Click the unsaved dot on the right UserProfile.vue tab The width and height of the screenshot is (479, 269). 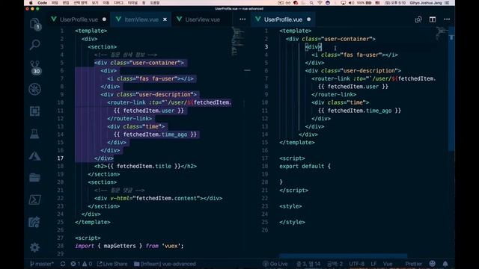click(309, 19)
